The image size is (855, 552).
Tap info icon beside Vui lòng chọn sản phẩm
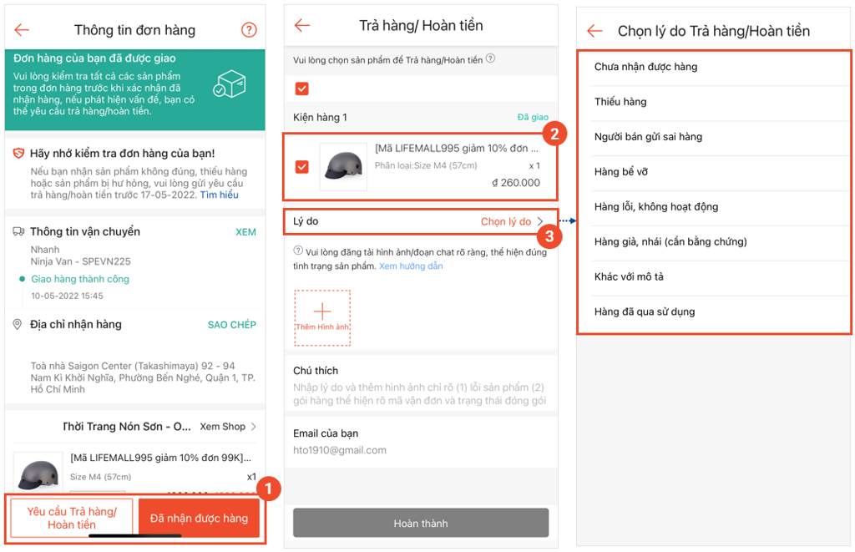(x=490, y=58)
